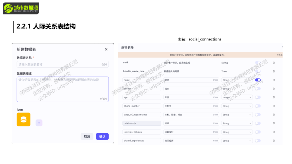This screenshot has width=292, height=164.
Task: Turn off the toggle for name field
Action: [x=258, y=80]
